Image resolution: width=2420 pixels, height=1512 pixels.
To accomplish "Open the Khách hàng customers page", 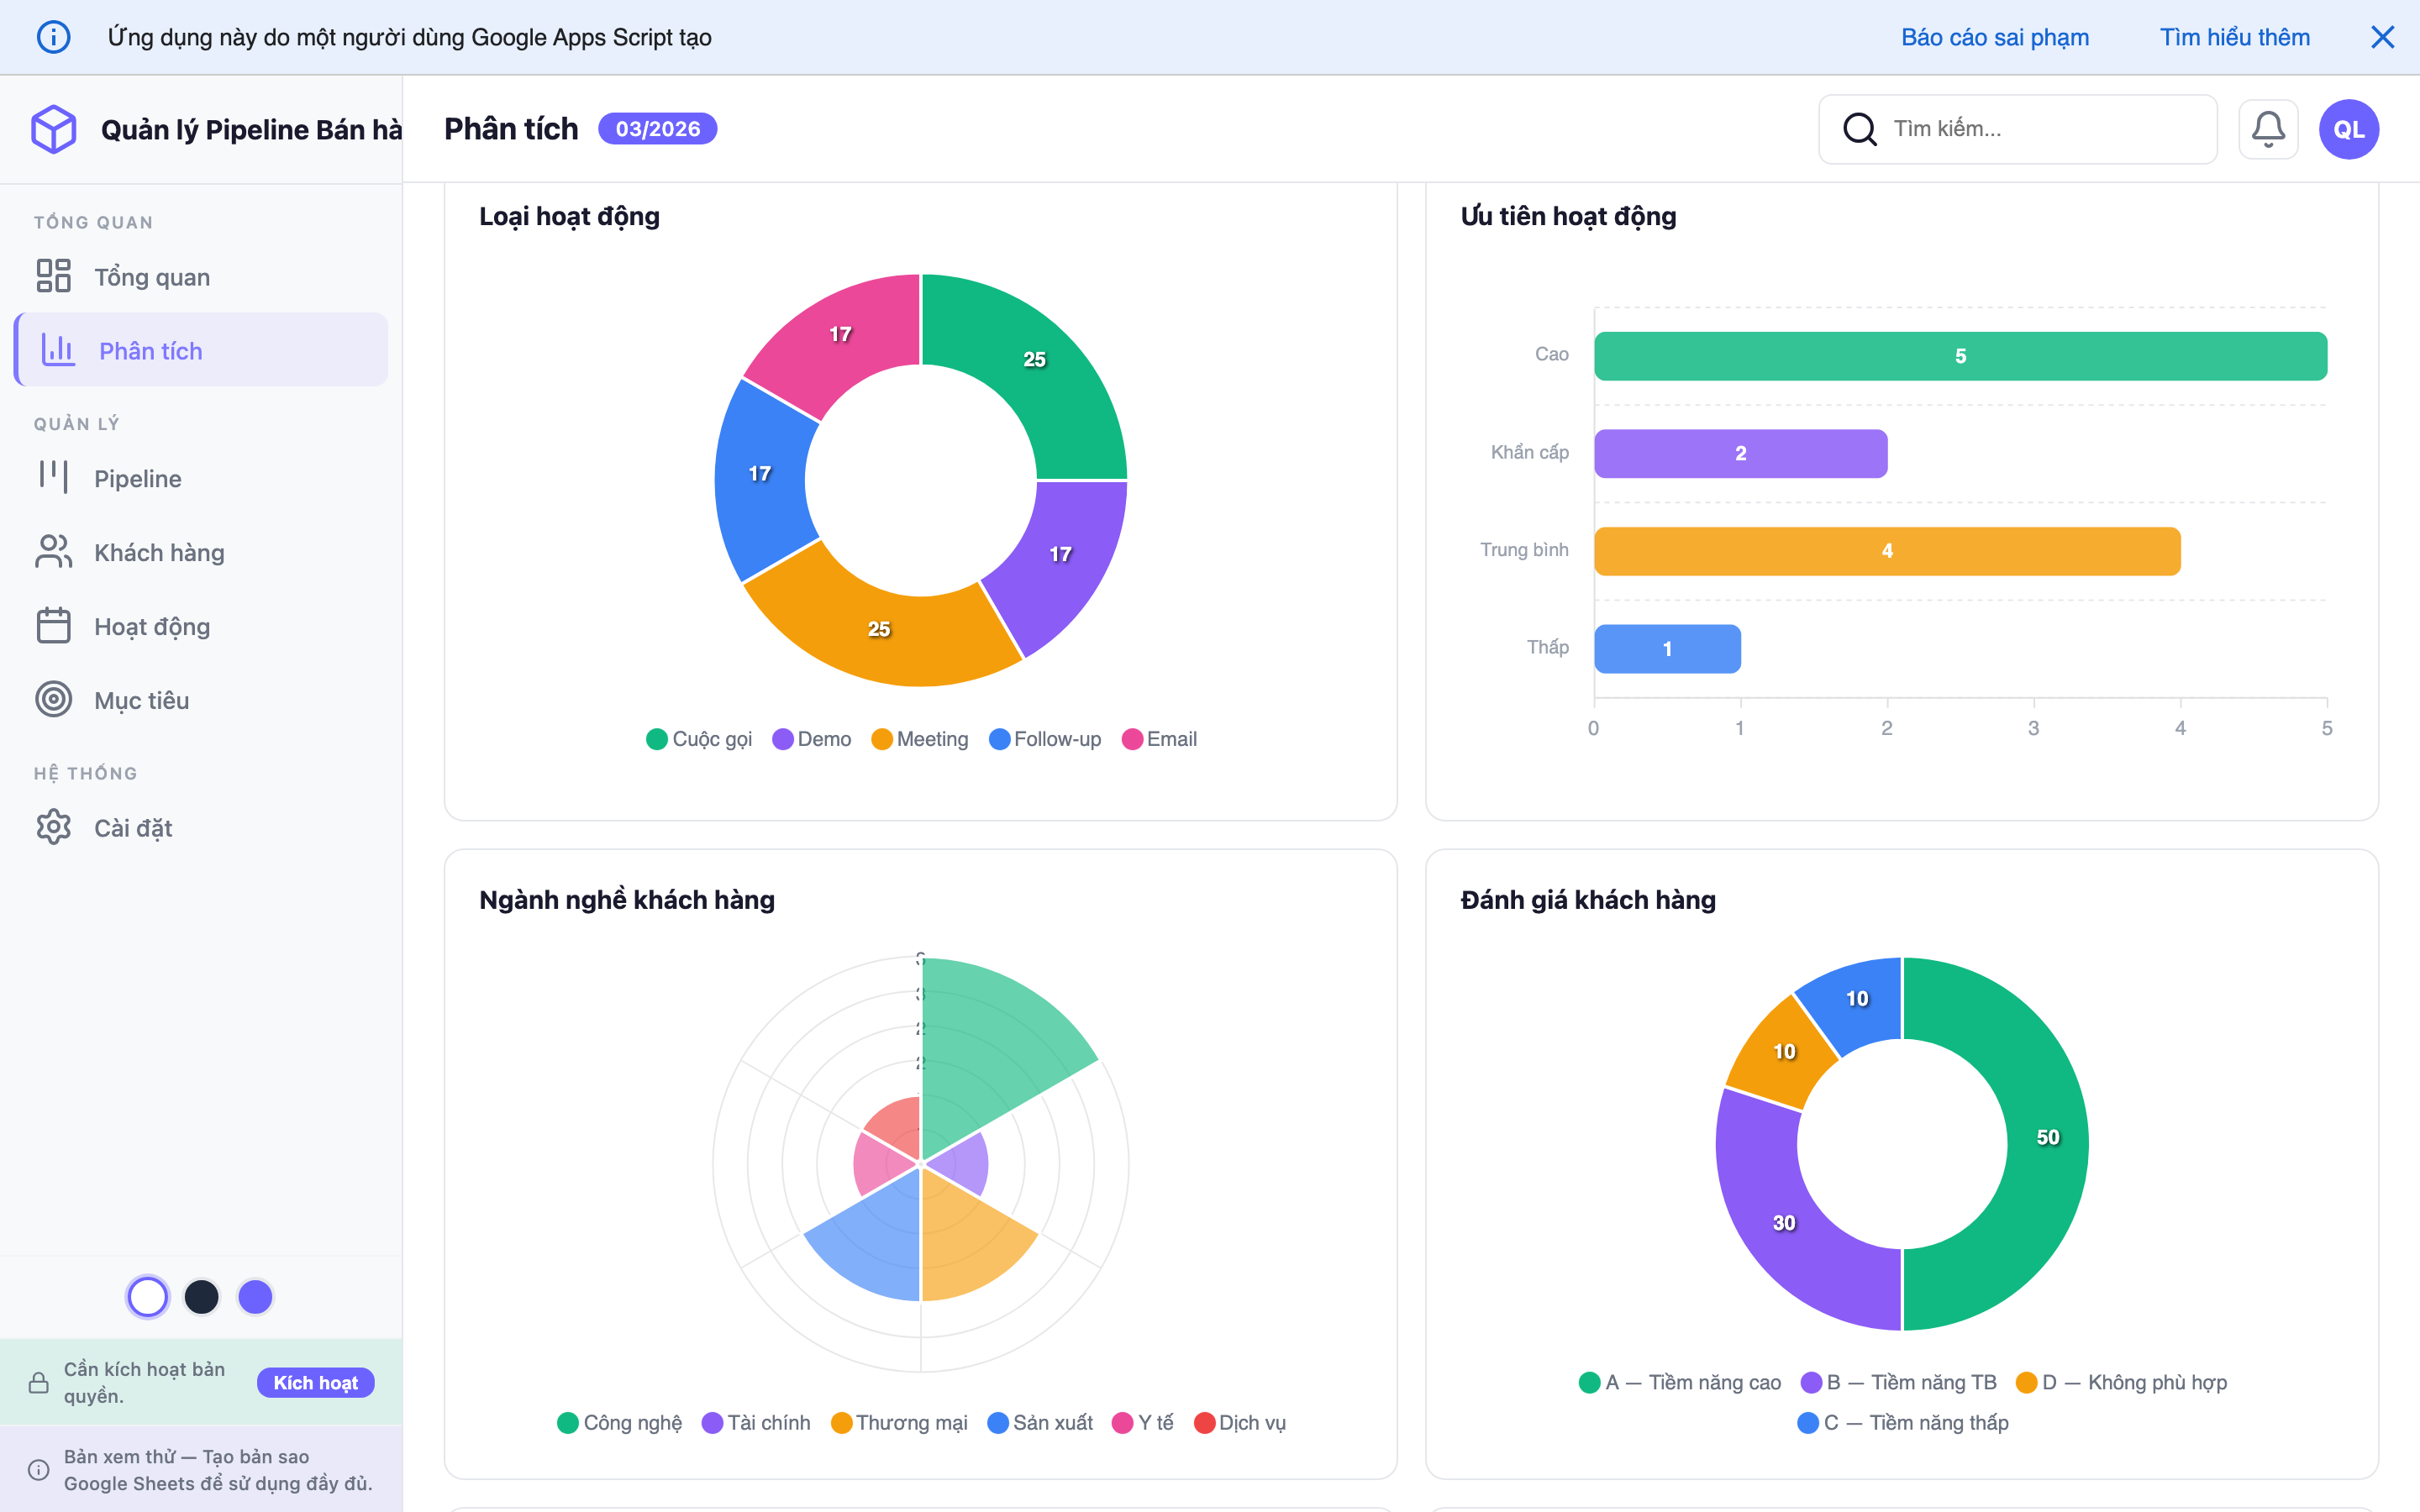I will click(x=158, y=552).
